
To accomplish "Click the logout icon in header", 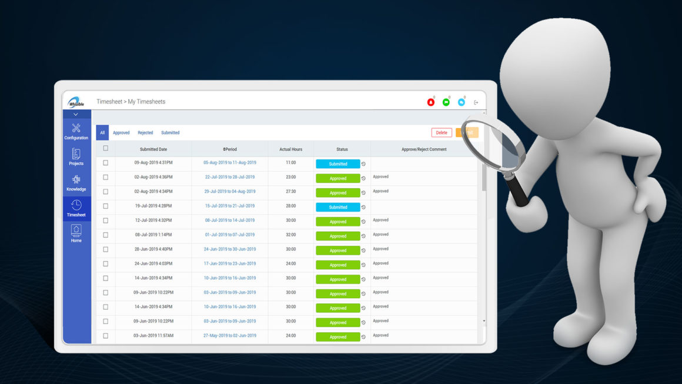I will 476,102.
